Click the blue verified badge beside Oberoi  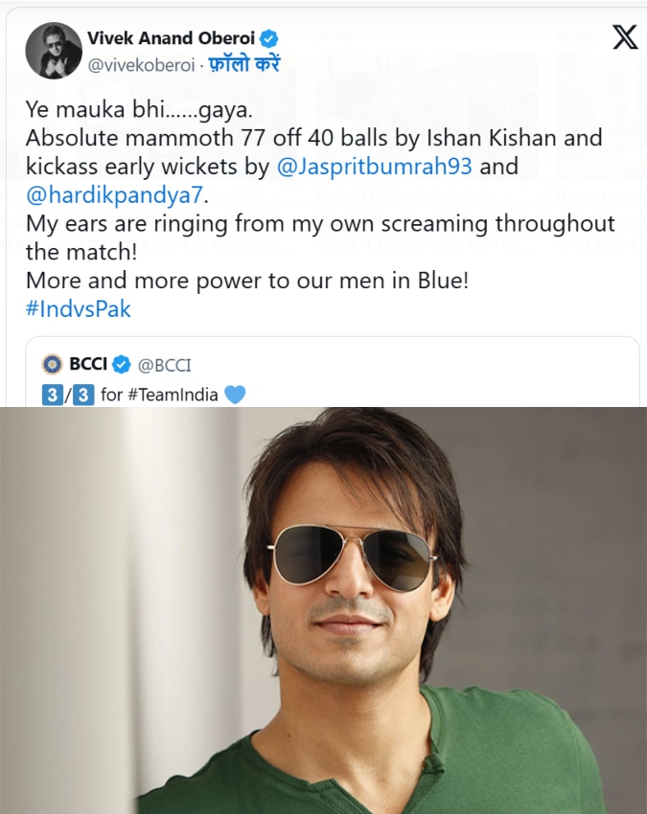tap(269, 38)
